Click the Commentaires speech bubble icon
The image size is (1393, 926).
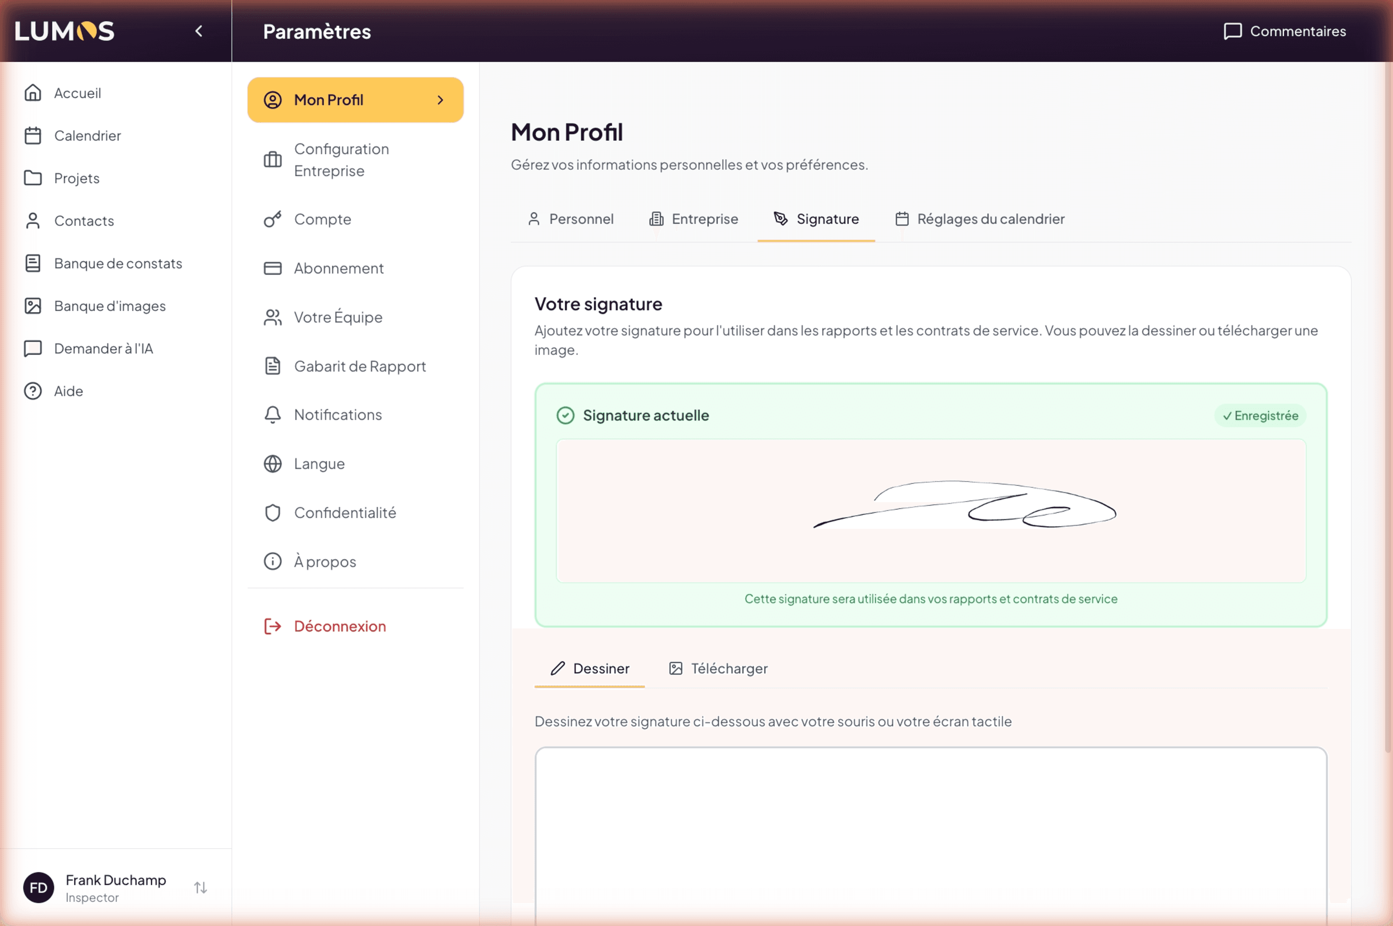[1232, 31]
